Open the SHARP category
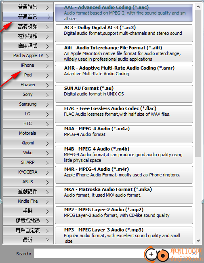 tap(28, 163)
